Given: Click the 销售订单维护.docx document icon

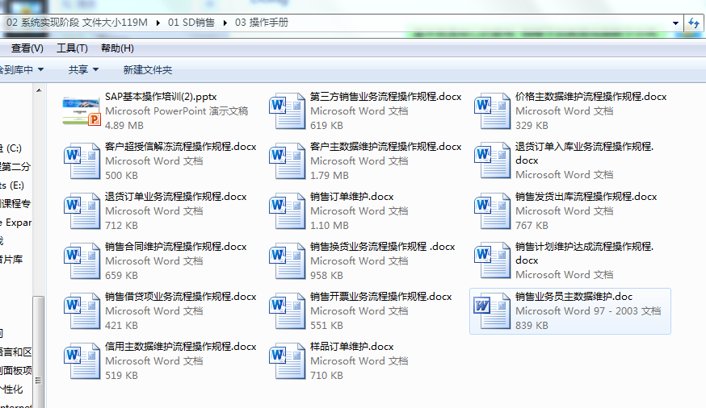Looking at the screenshot, I should click(x=287, y=211).
